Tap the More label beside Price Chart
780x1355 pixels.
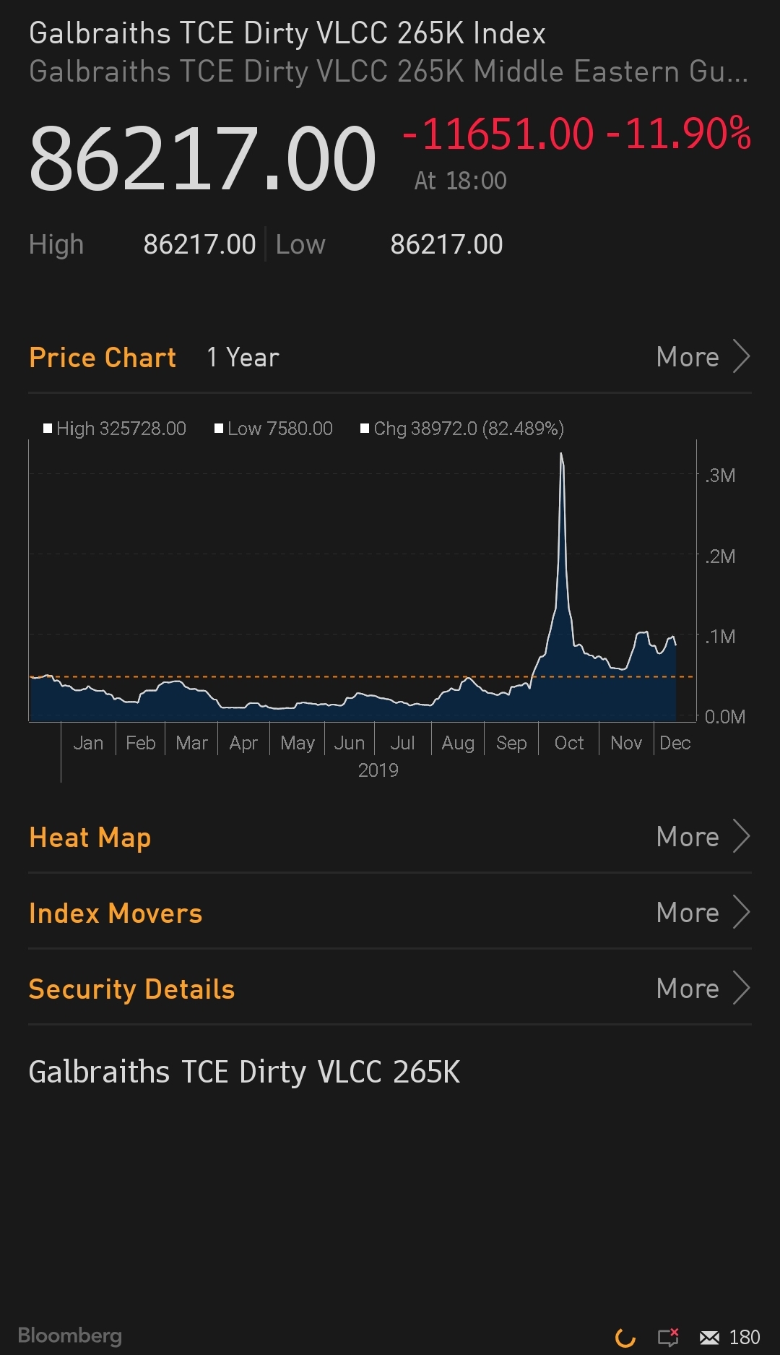688,357
